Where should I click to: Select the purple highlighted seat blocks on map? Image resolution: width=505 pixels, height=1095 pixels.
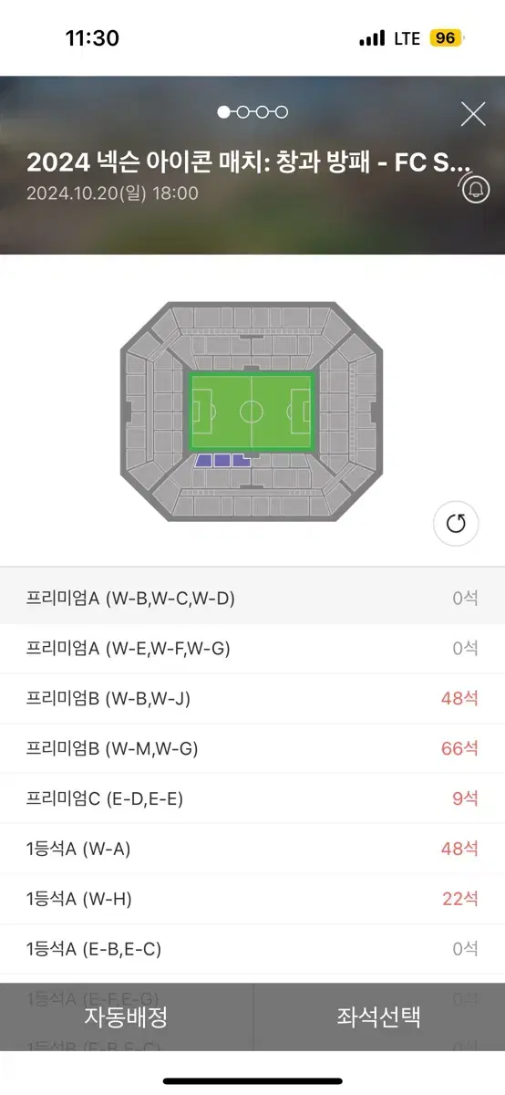point(222,461)
